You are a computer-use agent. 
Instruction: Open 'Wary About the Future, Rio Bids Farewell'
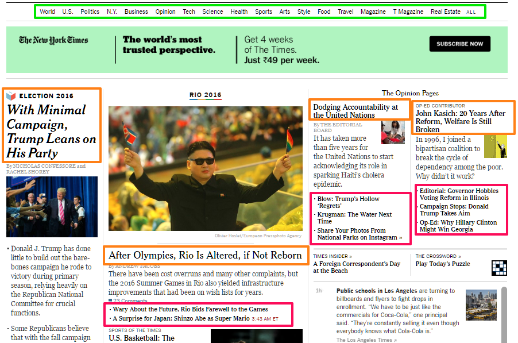[190, 309]
